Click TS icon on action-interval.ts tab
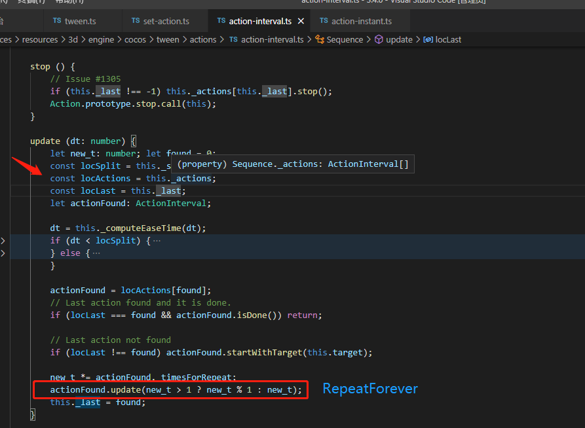This screenshot has width=585, height=428. 221,20
